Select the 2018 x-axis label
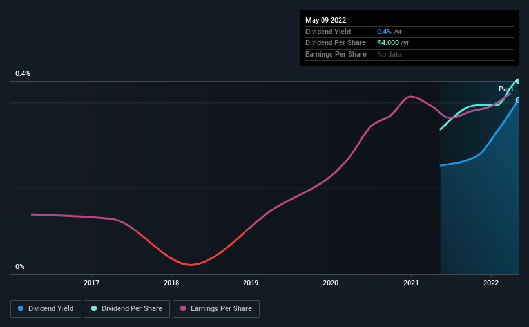This screenshot has width=529, height=327. pos(171,283)
